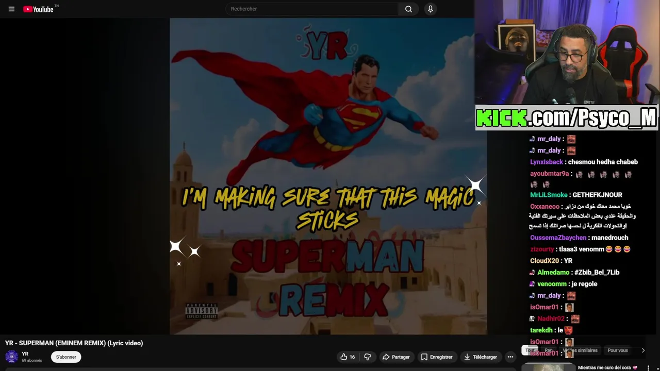Focus the Rechercher search field

(312, 9)
